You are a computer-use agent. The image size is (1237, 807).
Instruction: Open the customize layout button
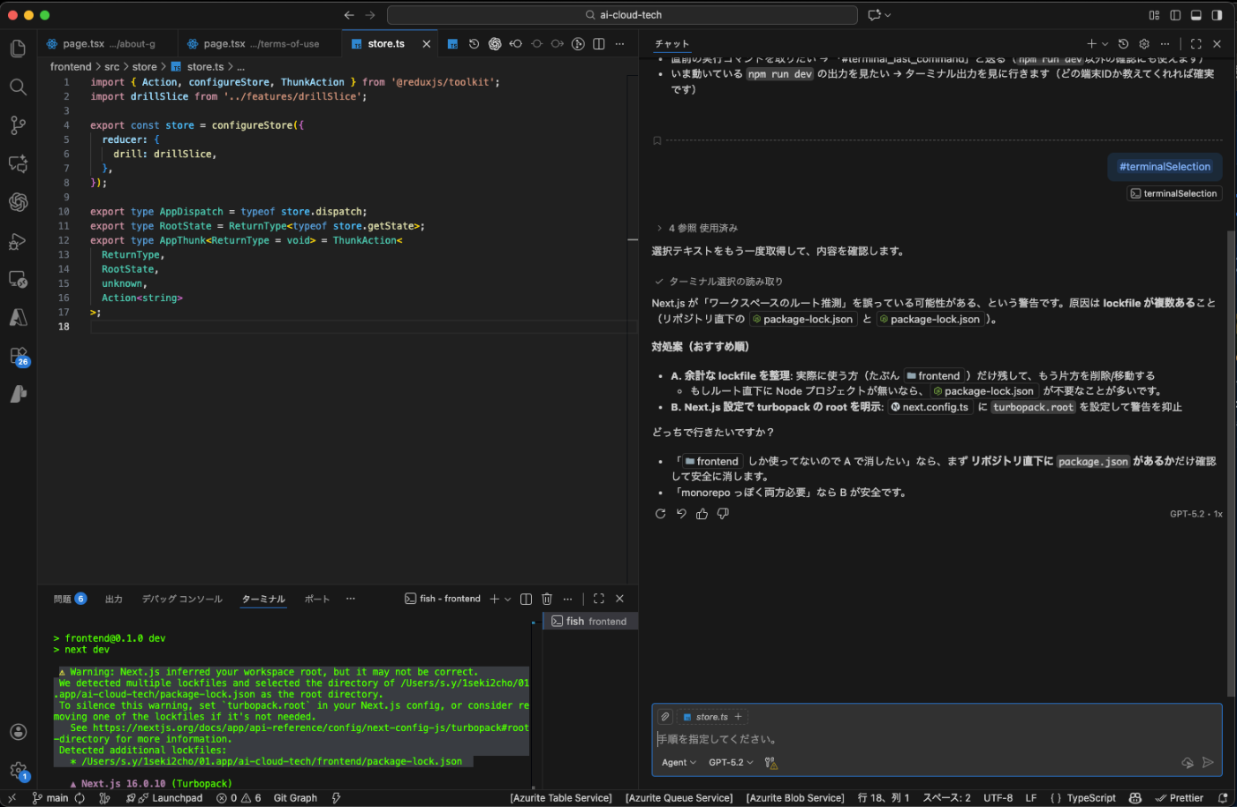pyautogui.click(x=1154, y=15)
